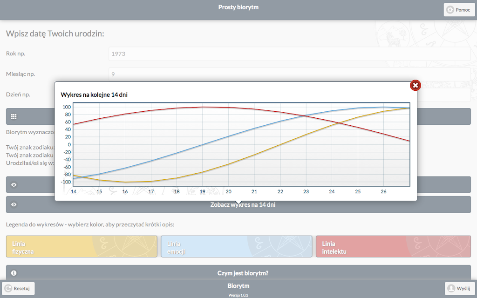Select the blue Linia emocji legend
477x298 pixels.
tap(236, 247)
